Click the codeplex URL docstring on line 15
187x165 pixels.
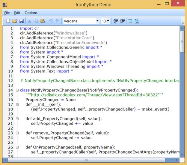pyautogui.click(x=94, y=95)
